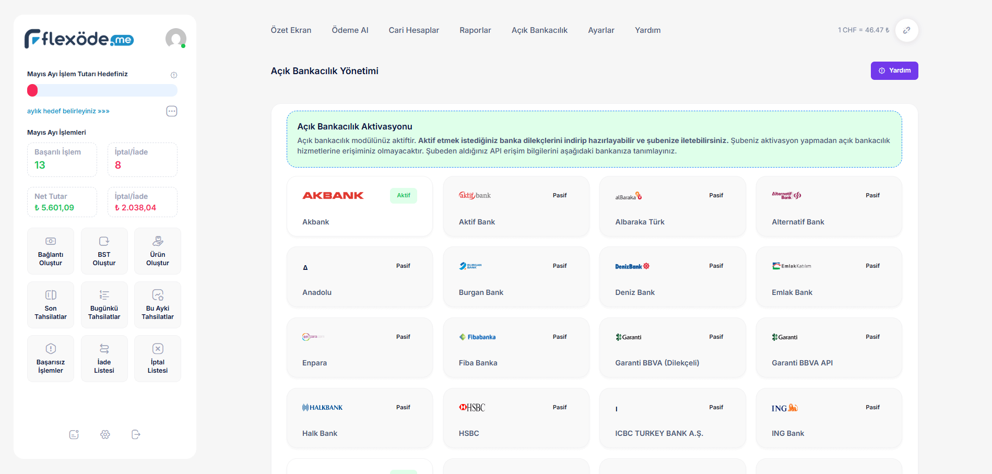Click the Ürün Oluştur tile

pyautogui.click(x=158, y=251)
